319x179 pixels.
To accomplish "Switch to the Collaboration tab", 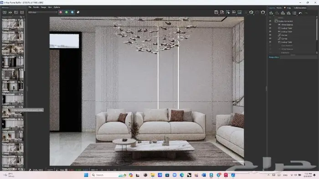I will (300, 8).
